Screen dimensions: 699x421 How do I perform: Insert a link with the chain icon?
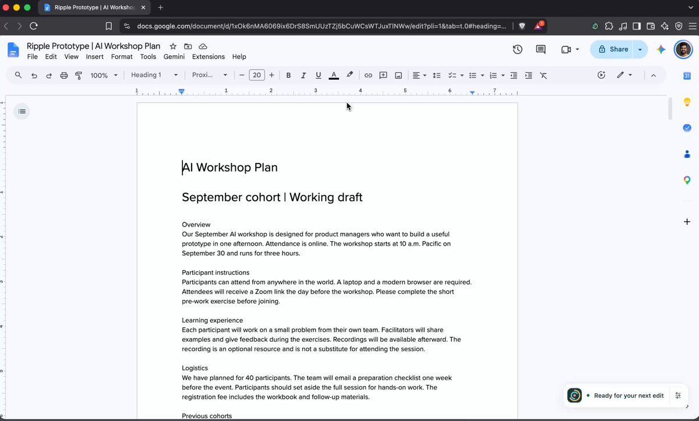pos(368,75)
